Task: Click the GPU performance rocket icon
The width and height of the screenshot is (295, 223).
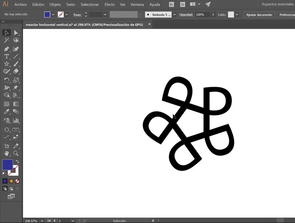Action: point(208,4)
